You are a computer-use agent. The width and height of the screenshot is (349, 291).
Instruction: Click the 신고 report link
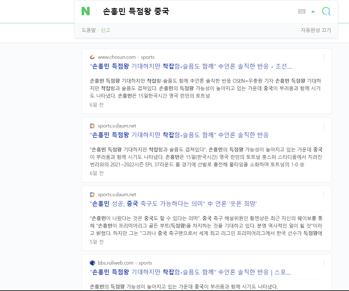click(105, 30)
